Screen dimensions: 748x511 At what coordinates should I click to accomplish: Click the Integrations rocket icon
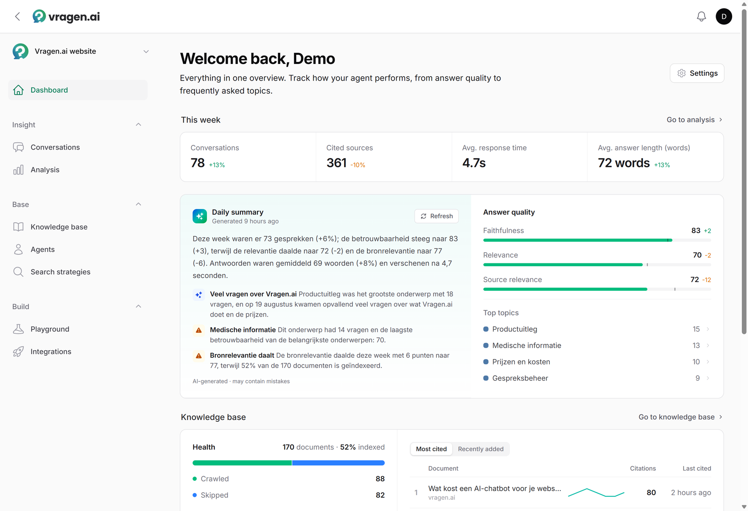click(18, 351)
